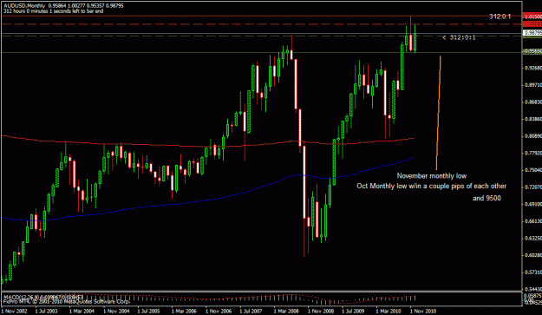Image resolution: width=542 pixels, height=315 pixels.
Task: Click the 0.5731 price axis label
Action: click(x=532, y=272)
